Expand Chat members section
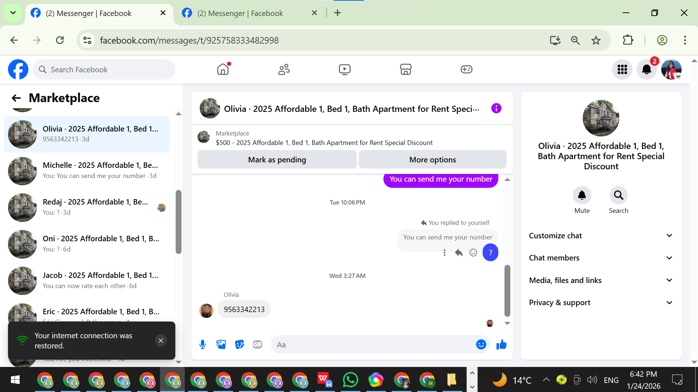698x392 pixels. [x=601, y=258]
